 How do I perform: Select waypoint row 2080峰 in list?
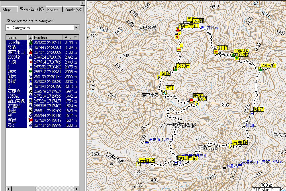[43, 57]
